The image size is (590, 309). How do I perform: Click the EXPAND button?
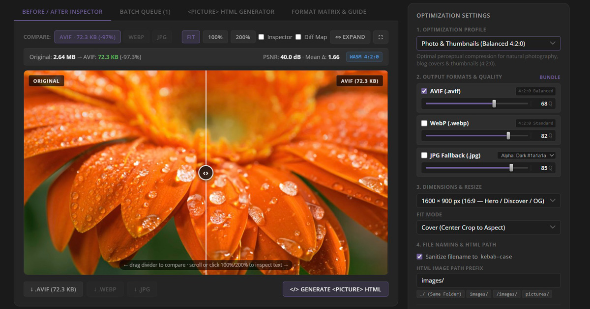click(350, 37)
